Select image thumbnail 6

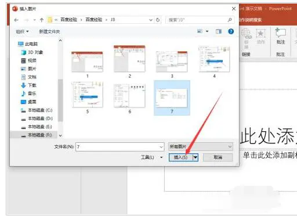coord(129,96)
